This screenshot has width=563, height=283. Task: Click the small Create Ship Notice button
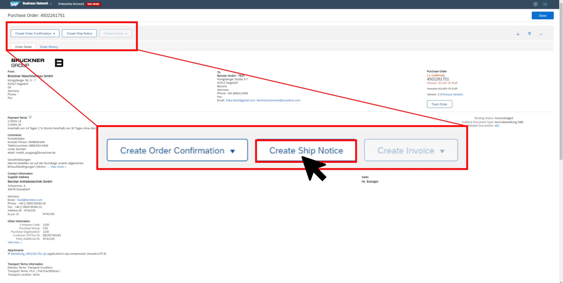pos(79,33)
